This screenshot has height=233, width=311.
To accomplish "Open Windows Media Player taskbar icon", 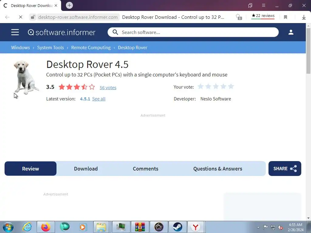I will (x=83, y=227).
